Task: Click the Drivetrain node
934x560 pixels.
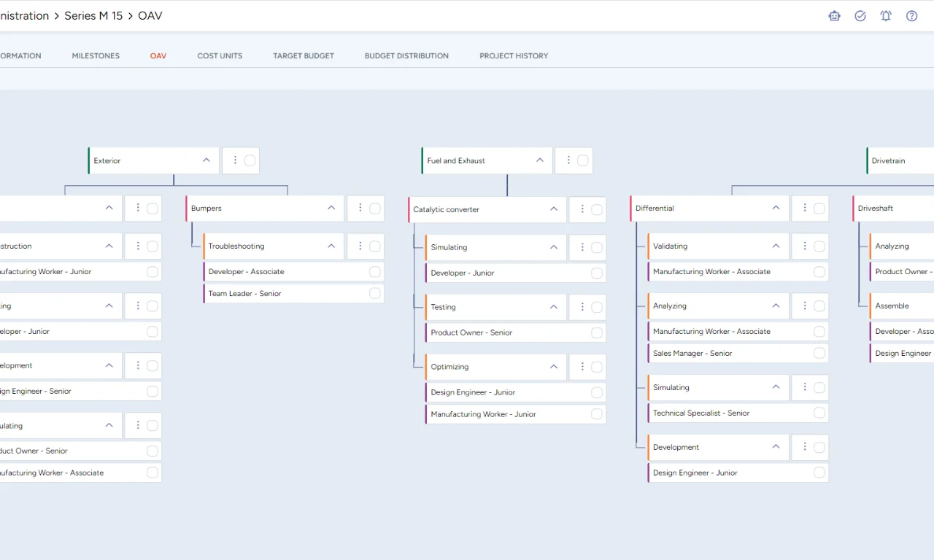Action: (x=888, y=160)
